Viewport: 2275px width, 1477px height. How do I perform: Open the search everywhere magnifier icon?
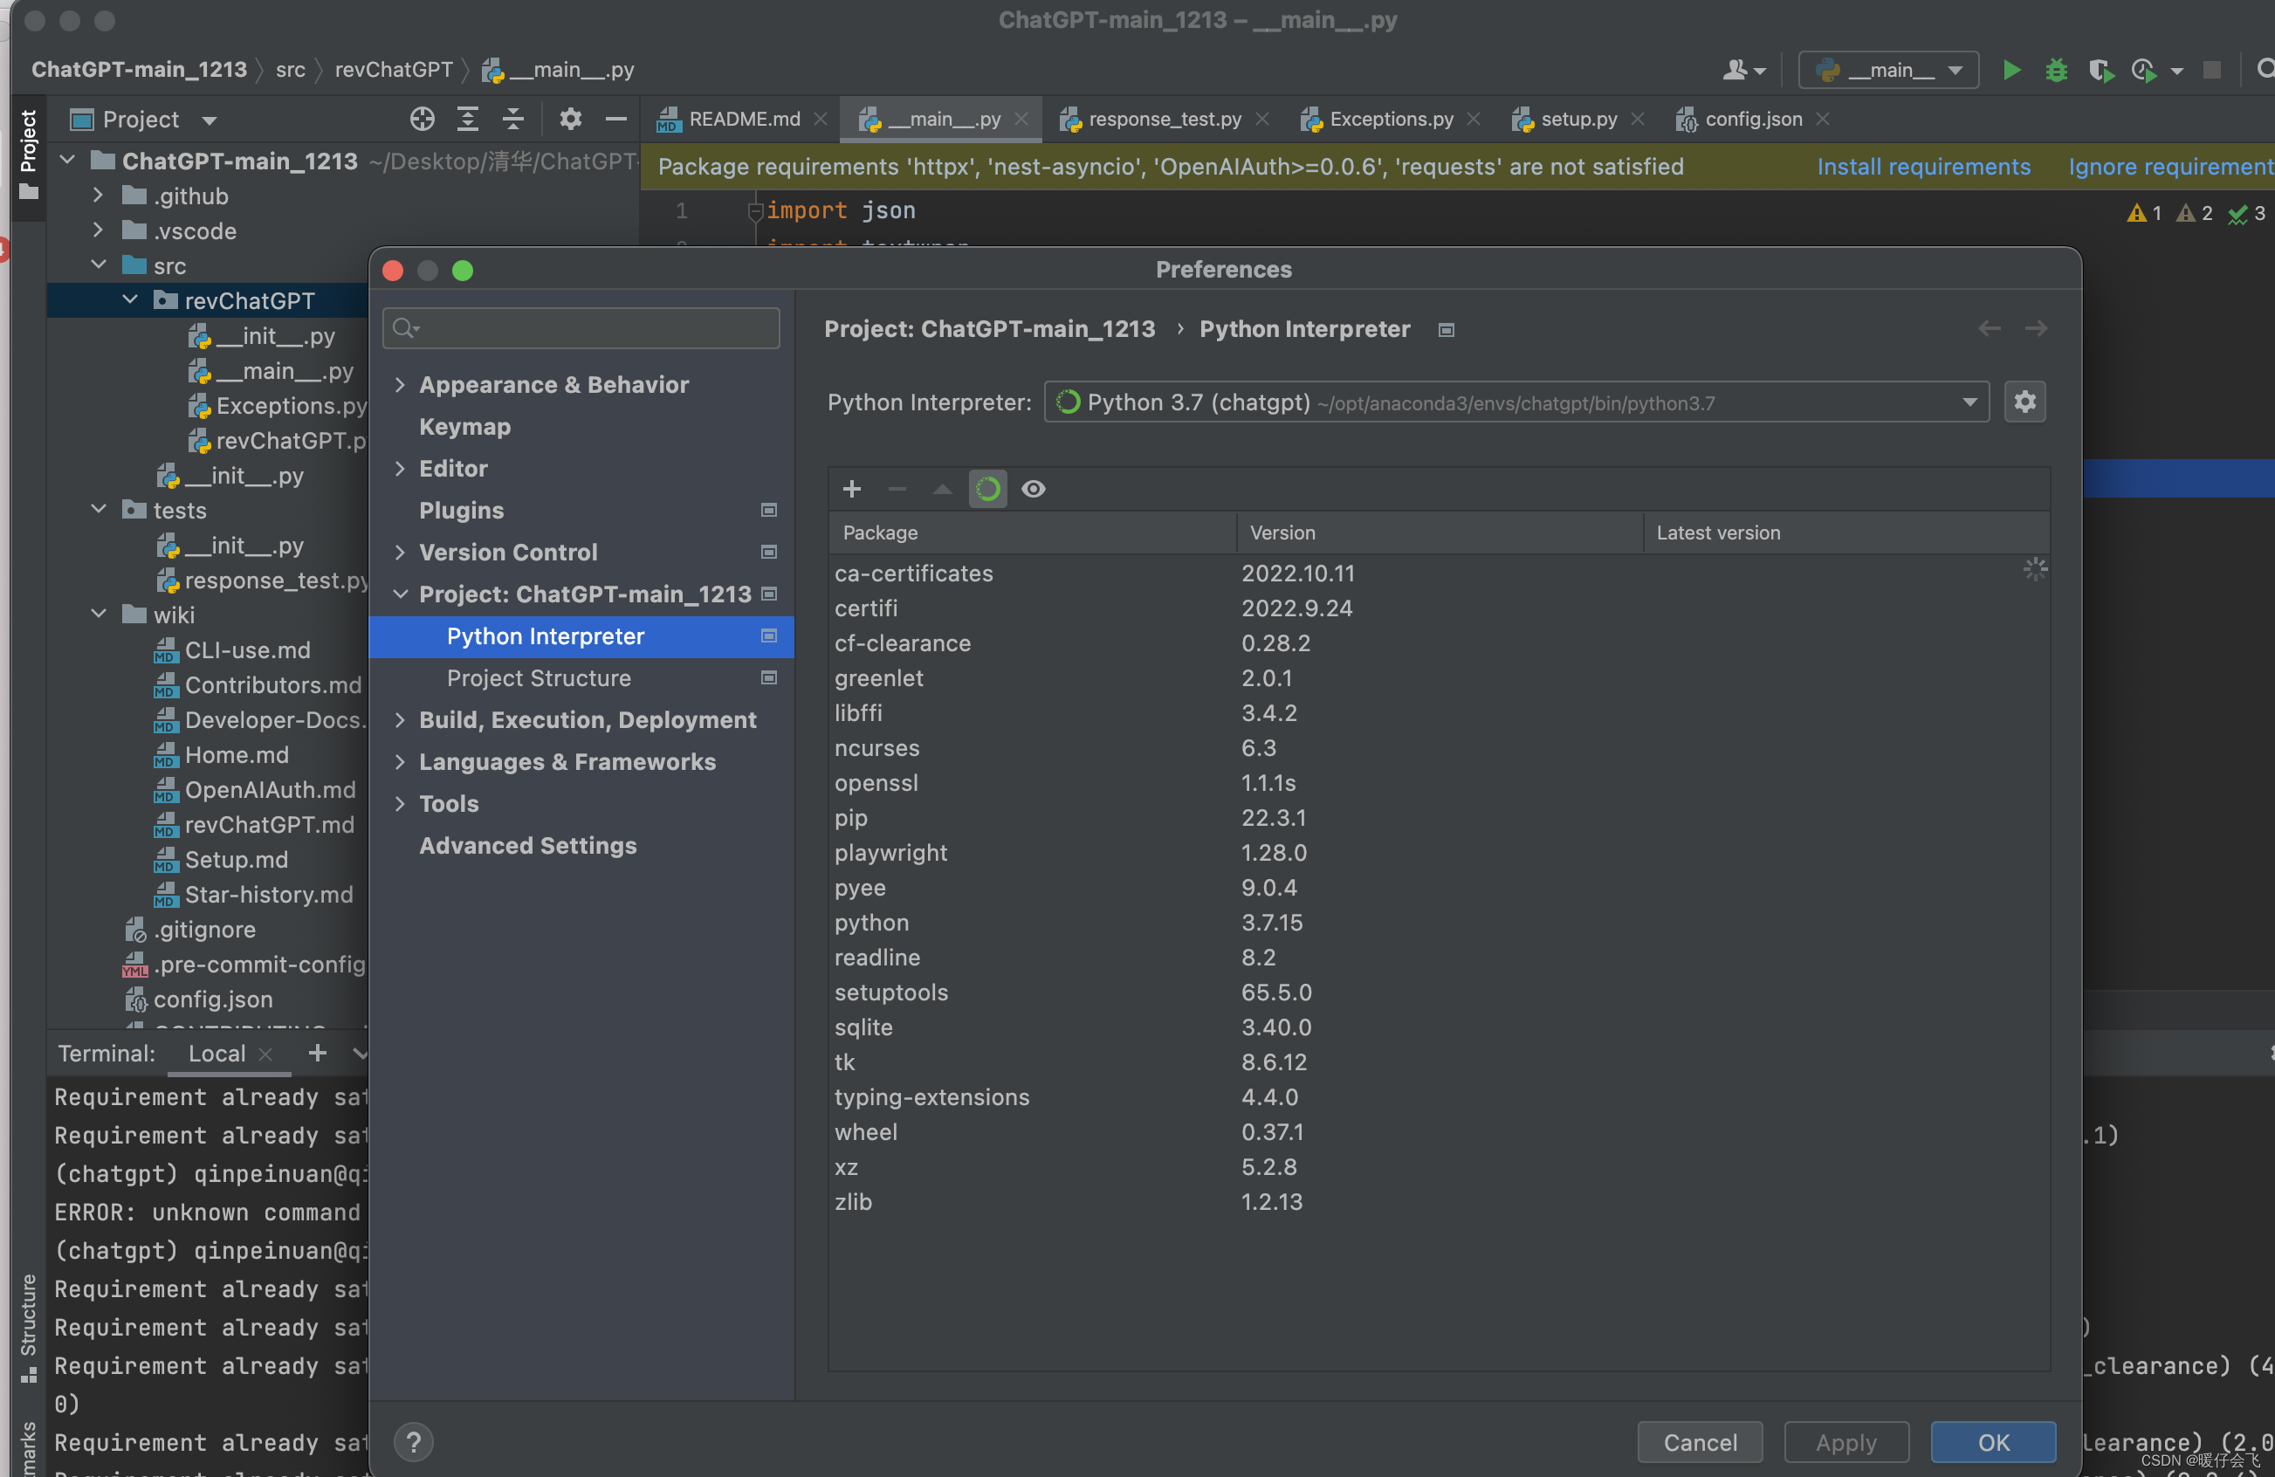tap(2264, 70)
